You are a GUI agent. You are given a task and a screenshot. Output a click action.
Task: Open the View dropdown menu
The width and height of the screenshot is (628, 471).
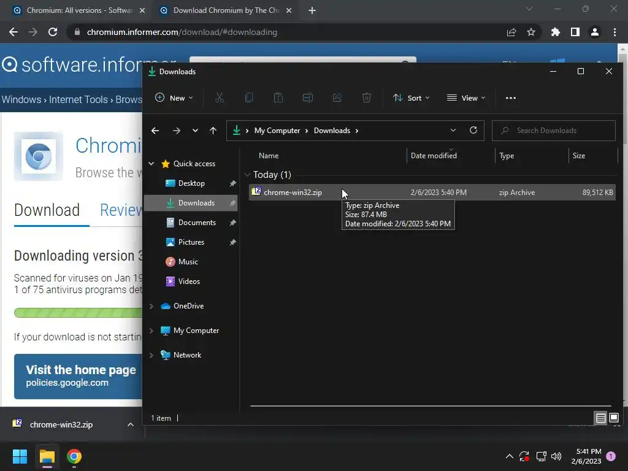point(466,98)
